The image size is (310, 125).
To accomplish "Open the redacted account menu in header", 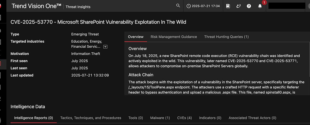I will click(287, 6).
